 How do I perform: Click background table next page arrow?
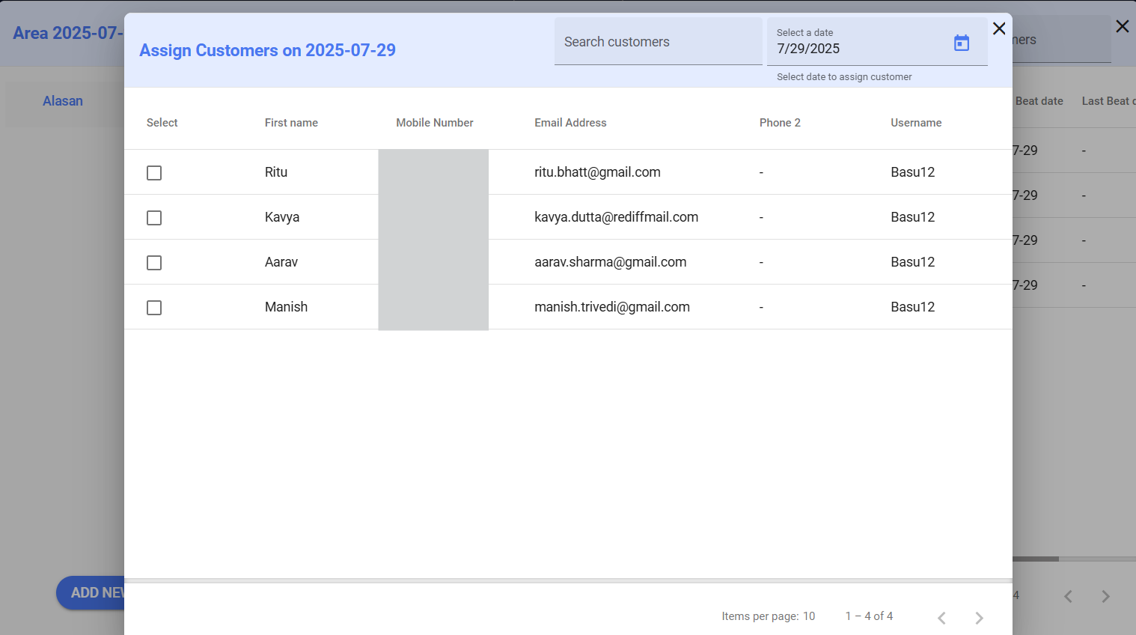(1105, 596)
